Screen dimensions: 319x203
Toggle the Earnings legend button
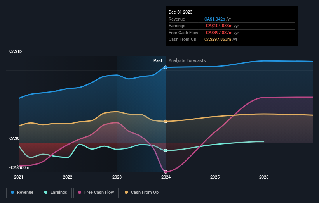(56, 193)
